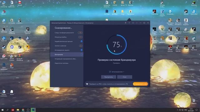Open Ubisoft Connect desktop icon
The height and width of the screenshot is (112, 200).
(12, 57)
